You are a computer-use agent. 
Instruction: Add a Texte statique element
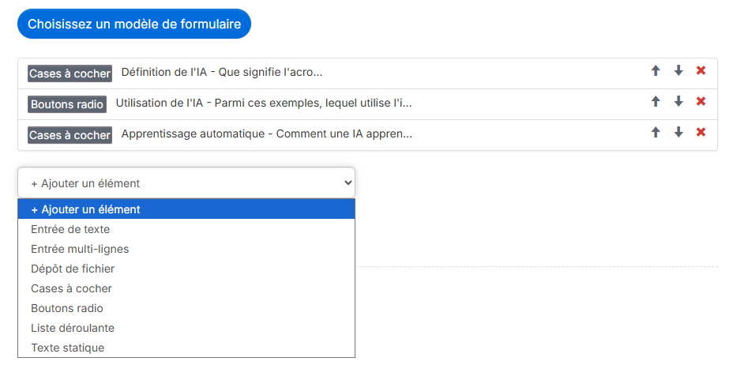(186, 348)
